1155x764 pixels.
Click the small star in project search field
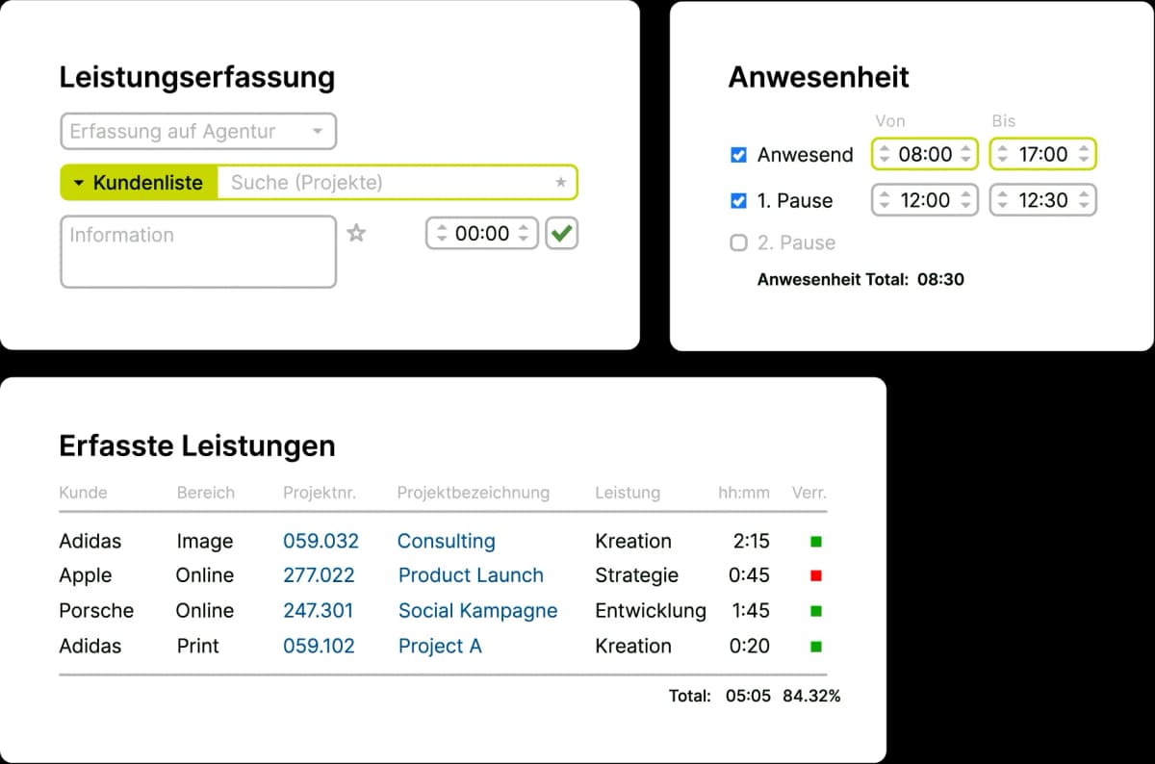click(x=561, y=183)
